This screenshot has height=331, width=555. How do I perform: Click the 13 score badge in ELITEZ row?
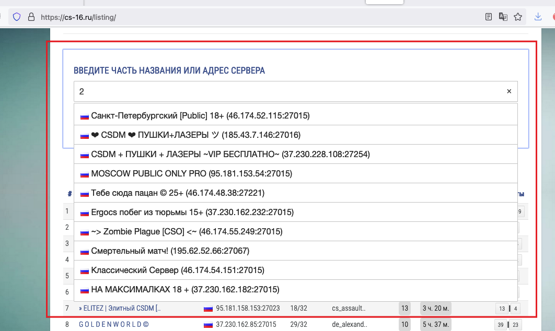pyautogui.click(x=404, y=308)
